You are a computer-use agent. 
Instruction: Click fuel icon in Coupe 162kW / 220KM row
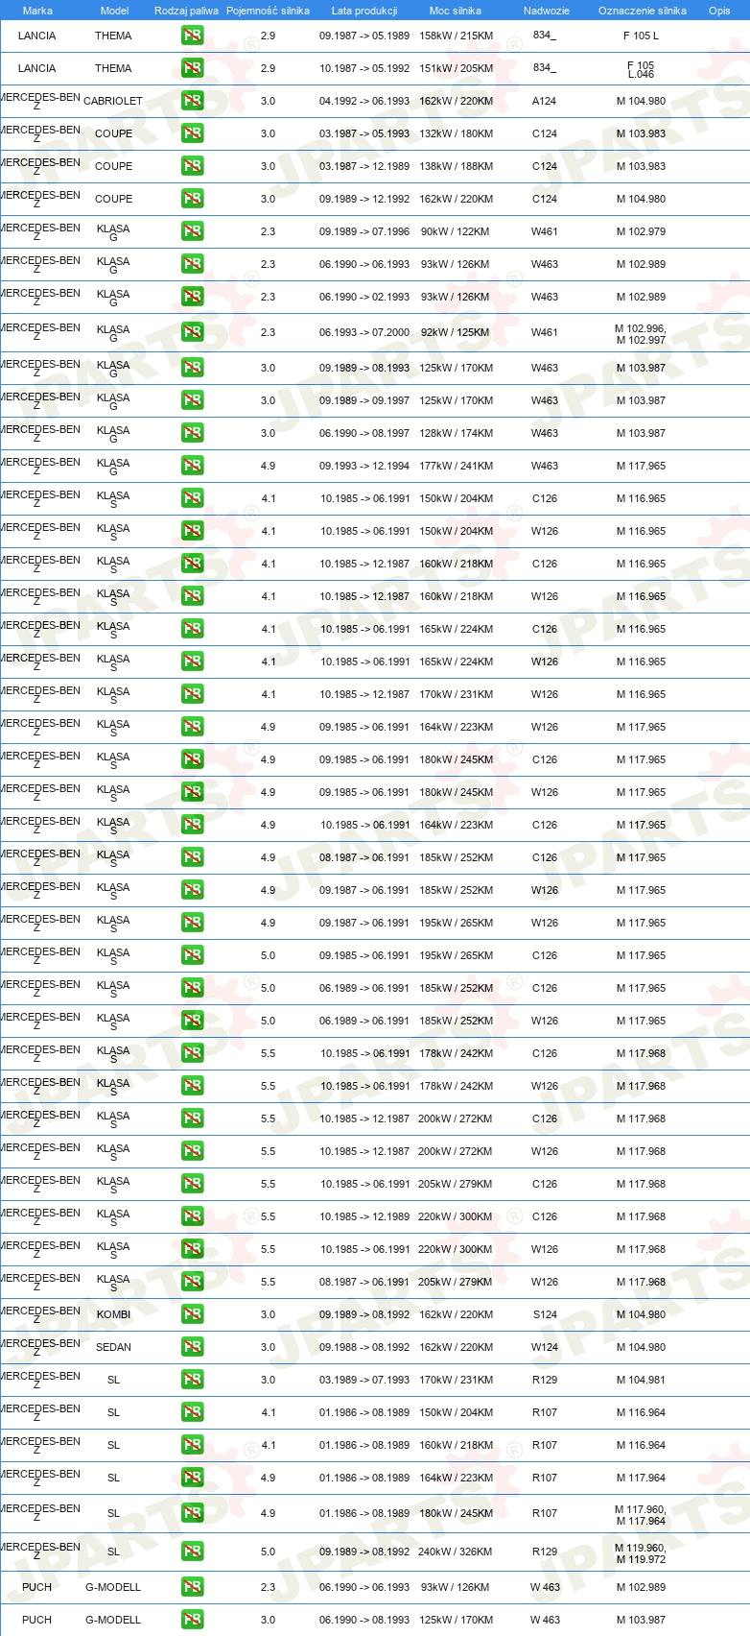point(192,199)
